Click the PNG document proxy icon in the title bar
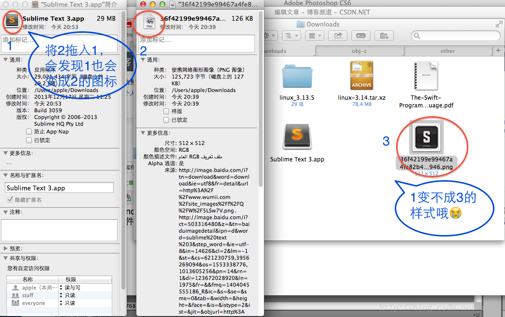 (x=173, y=4)
